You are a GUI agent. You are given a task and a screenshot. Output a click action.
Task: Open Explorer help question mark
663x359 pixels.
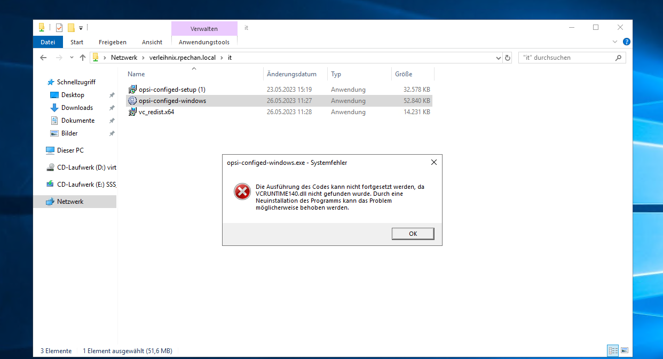click(627, 42)
